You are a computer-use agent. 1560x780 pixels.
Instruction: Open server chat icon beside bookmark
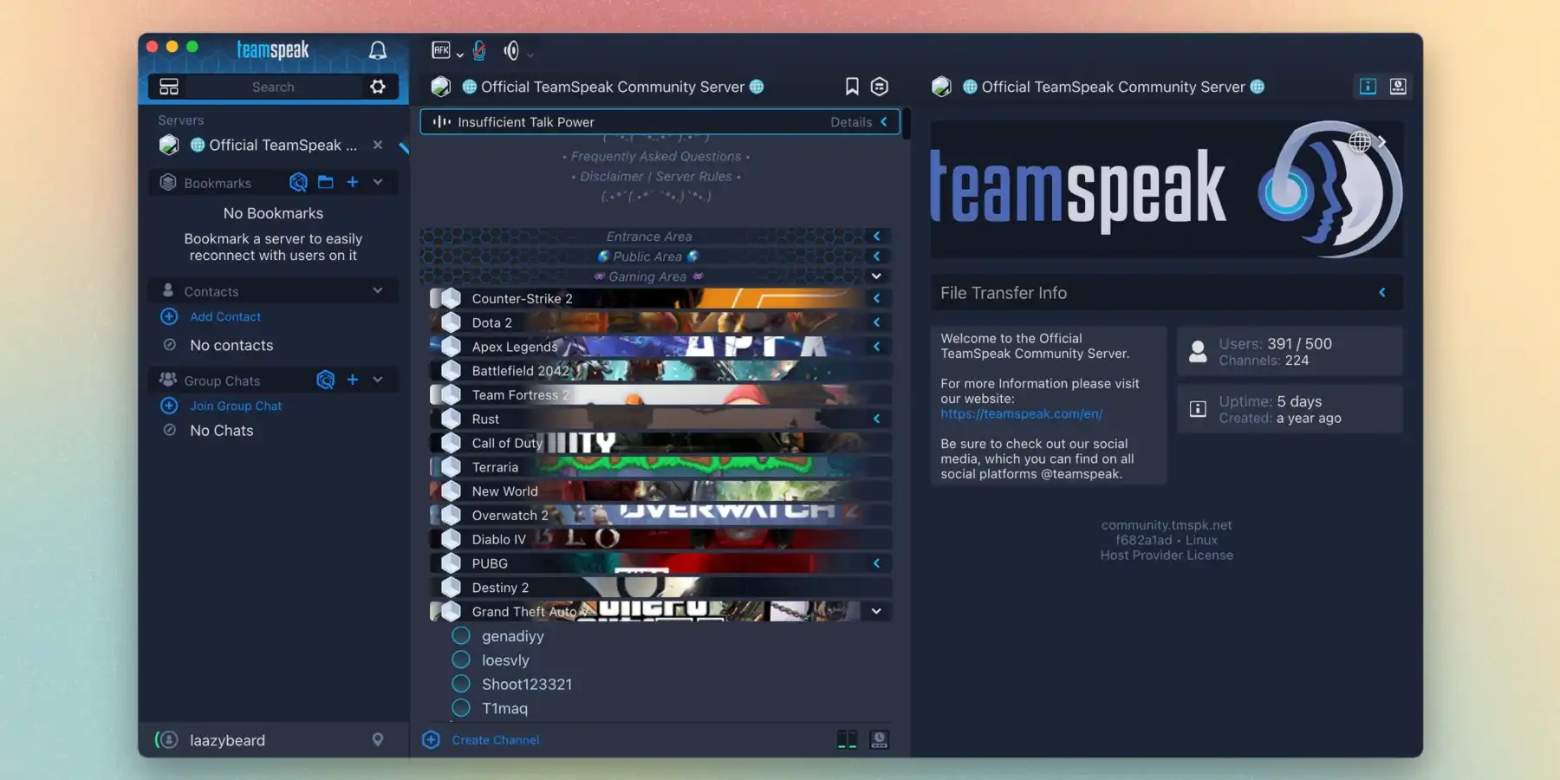pyautogui.click(x=880, y=87)
